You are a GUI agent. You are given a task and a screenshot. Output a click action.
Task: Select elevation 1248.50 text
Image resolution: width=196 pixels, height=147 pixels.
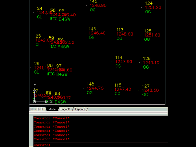pyautogui.click(x=150, y=90)
